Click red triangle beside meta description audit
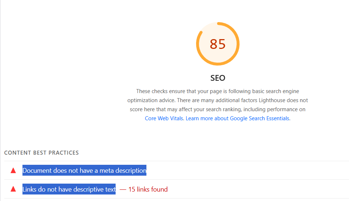The width and height of the screenshot is (349, 201). [x=13, y=171]
